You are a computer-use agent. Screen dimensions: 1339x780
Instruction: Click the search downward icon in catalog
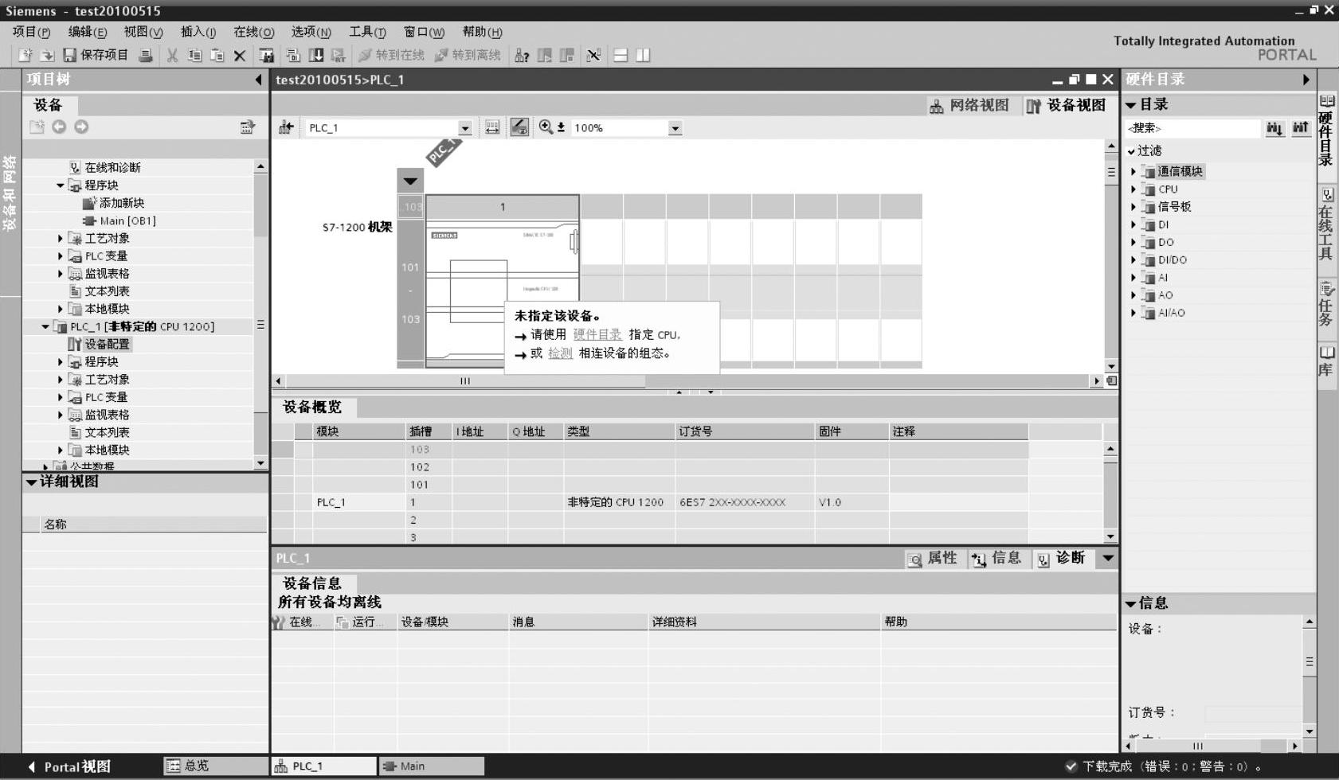pos(1274,128)
